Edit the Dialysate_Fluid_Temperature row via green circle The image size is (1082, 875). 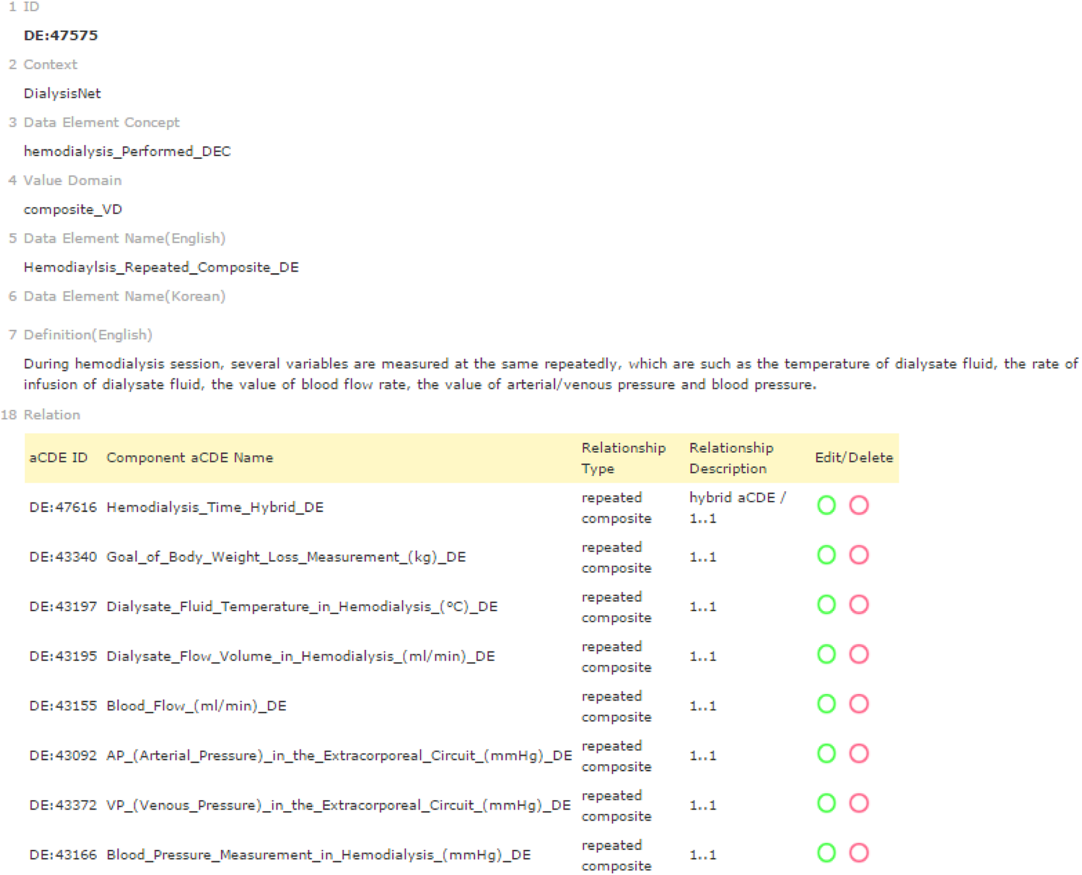pos(826,604)
